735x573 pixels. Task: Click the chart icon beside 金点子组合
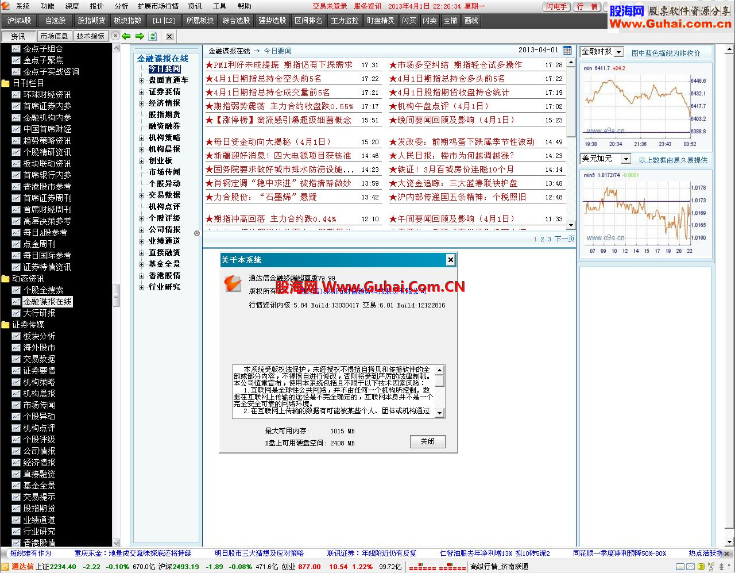(16, 48)
